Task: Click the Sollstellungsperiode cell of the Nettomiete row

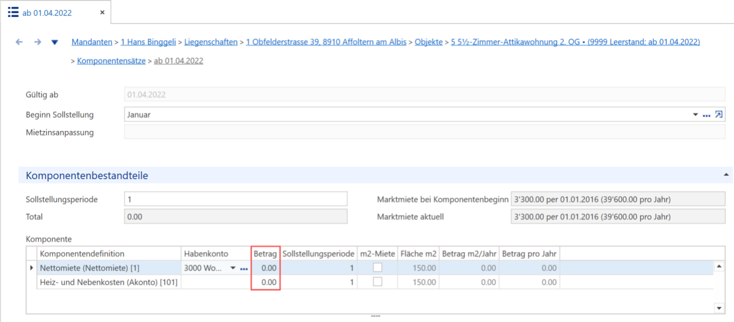Action: click(x=318, y=268)
